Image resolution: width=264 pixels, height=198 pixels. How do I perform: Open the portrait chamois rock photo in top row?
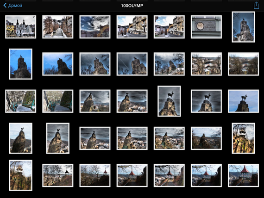pos(243,27)
